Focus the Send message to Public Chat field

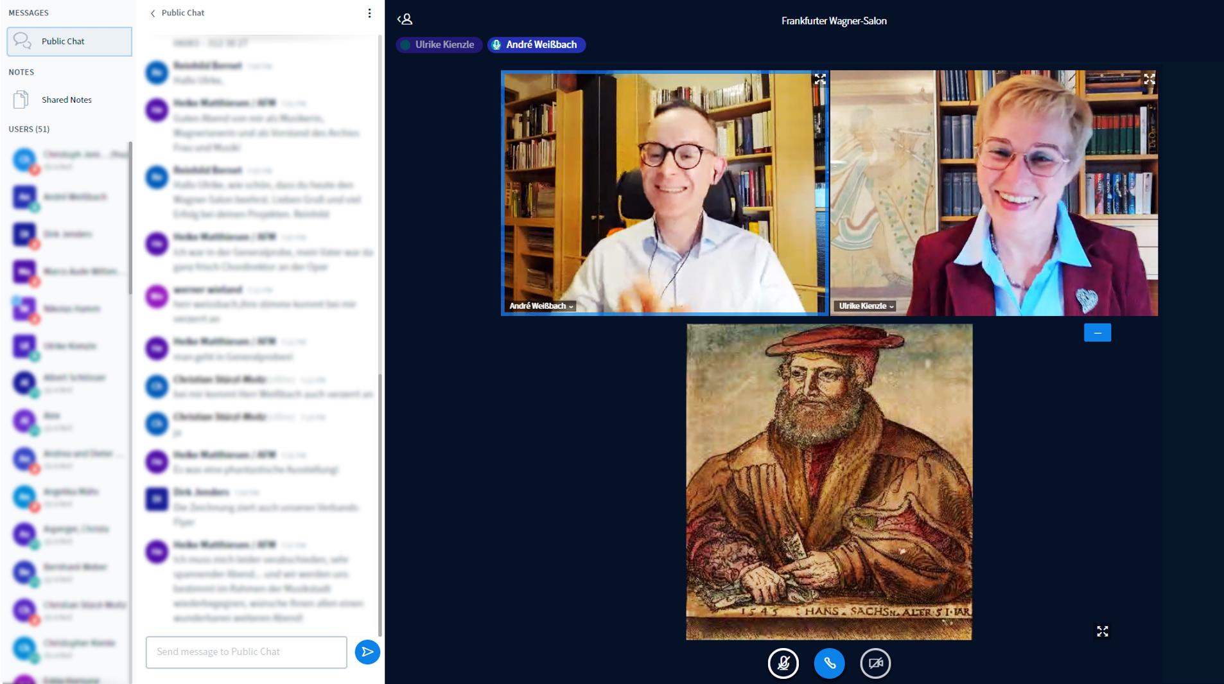click(x=247, y=652)
